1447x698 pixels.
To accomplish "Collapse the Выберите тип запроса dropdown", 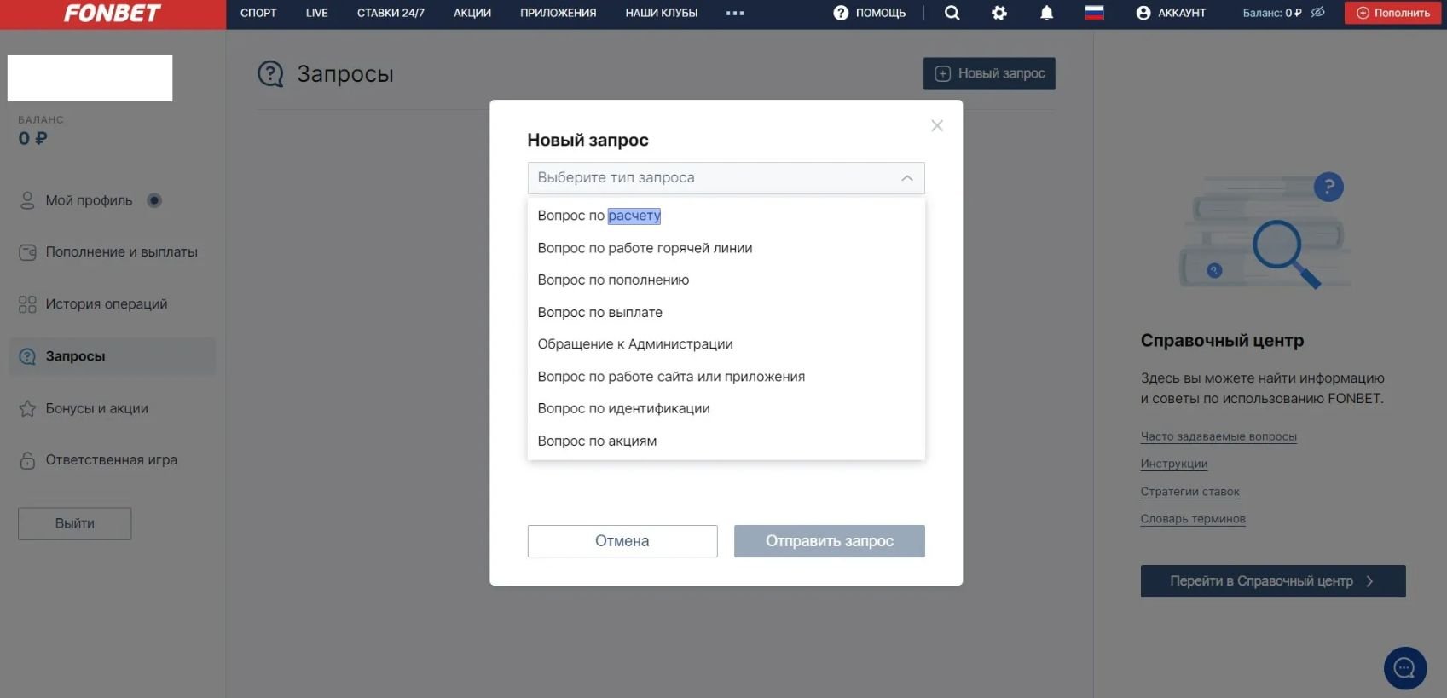I will [x=906, y=178].
